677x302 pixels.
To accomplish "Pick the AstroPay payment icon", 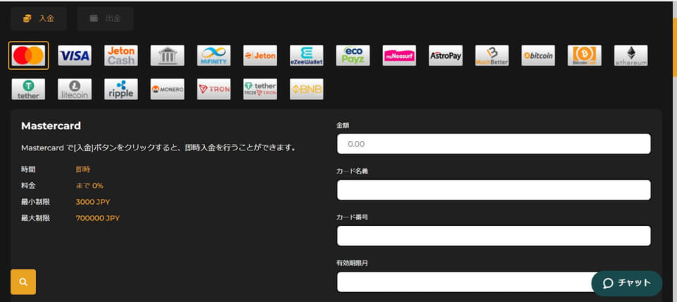I will pos(446,55).
